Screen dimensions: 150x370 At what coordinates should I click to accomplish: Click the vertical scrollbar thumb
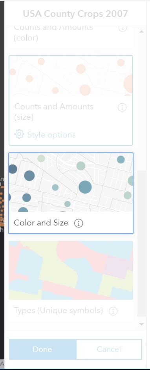click(141, 244)
